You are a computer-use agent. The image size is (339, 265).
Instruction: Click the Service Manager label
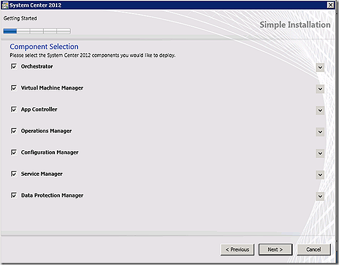pos(42,174)
